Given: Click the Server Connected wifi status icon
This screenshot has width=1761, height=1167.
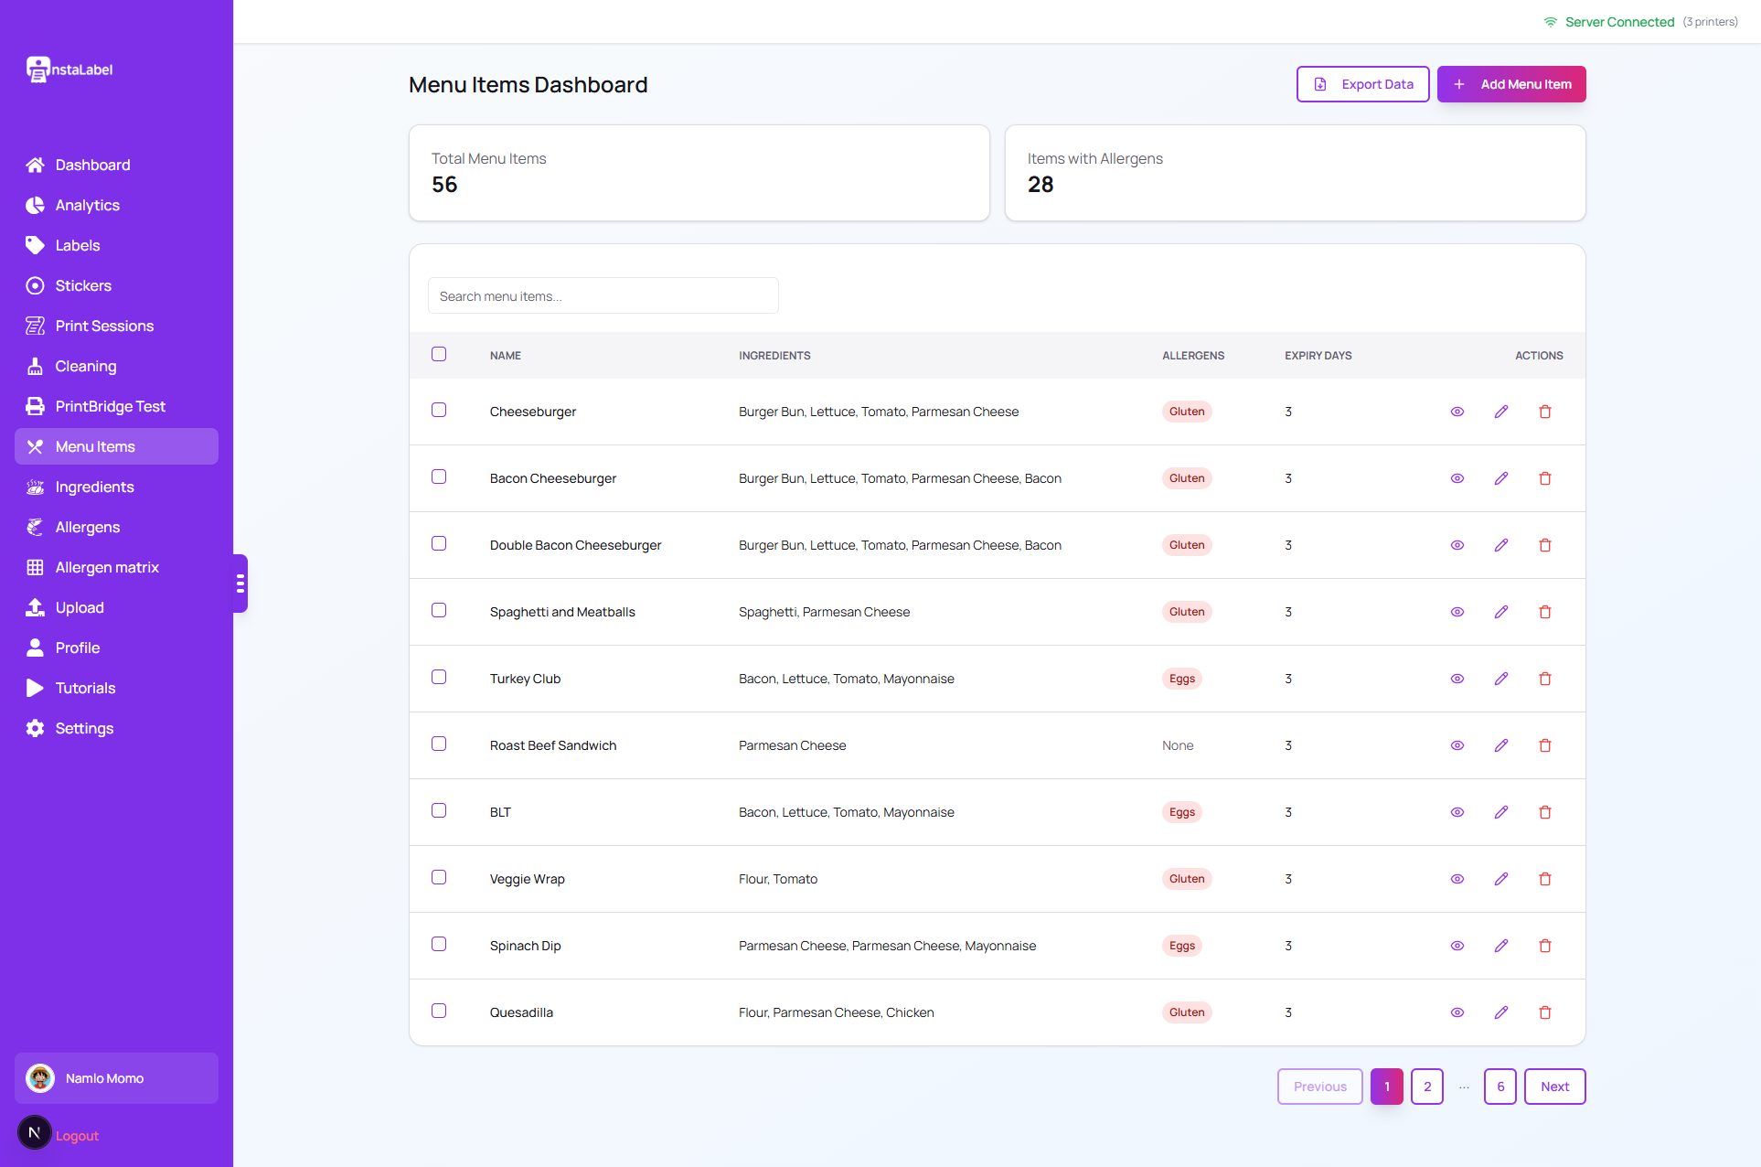Looking at the screenshot, I should [x=1551, y=22].
